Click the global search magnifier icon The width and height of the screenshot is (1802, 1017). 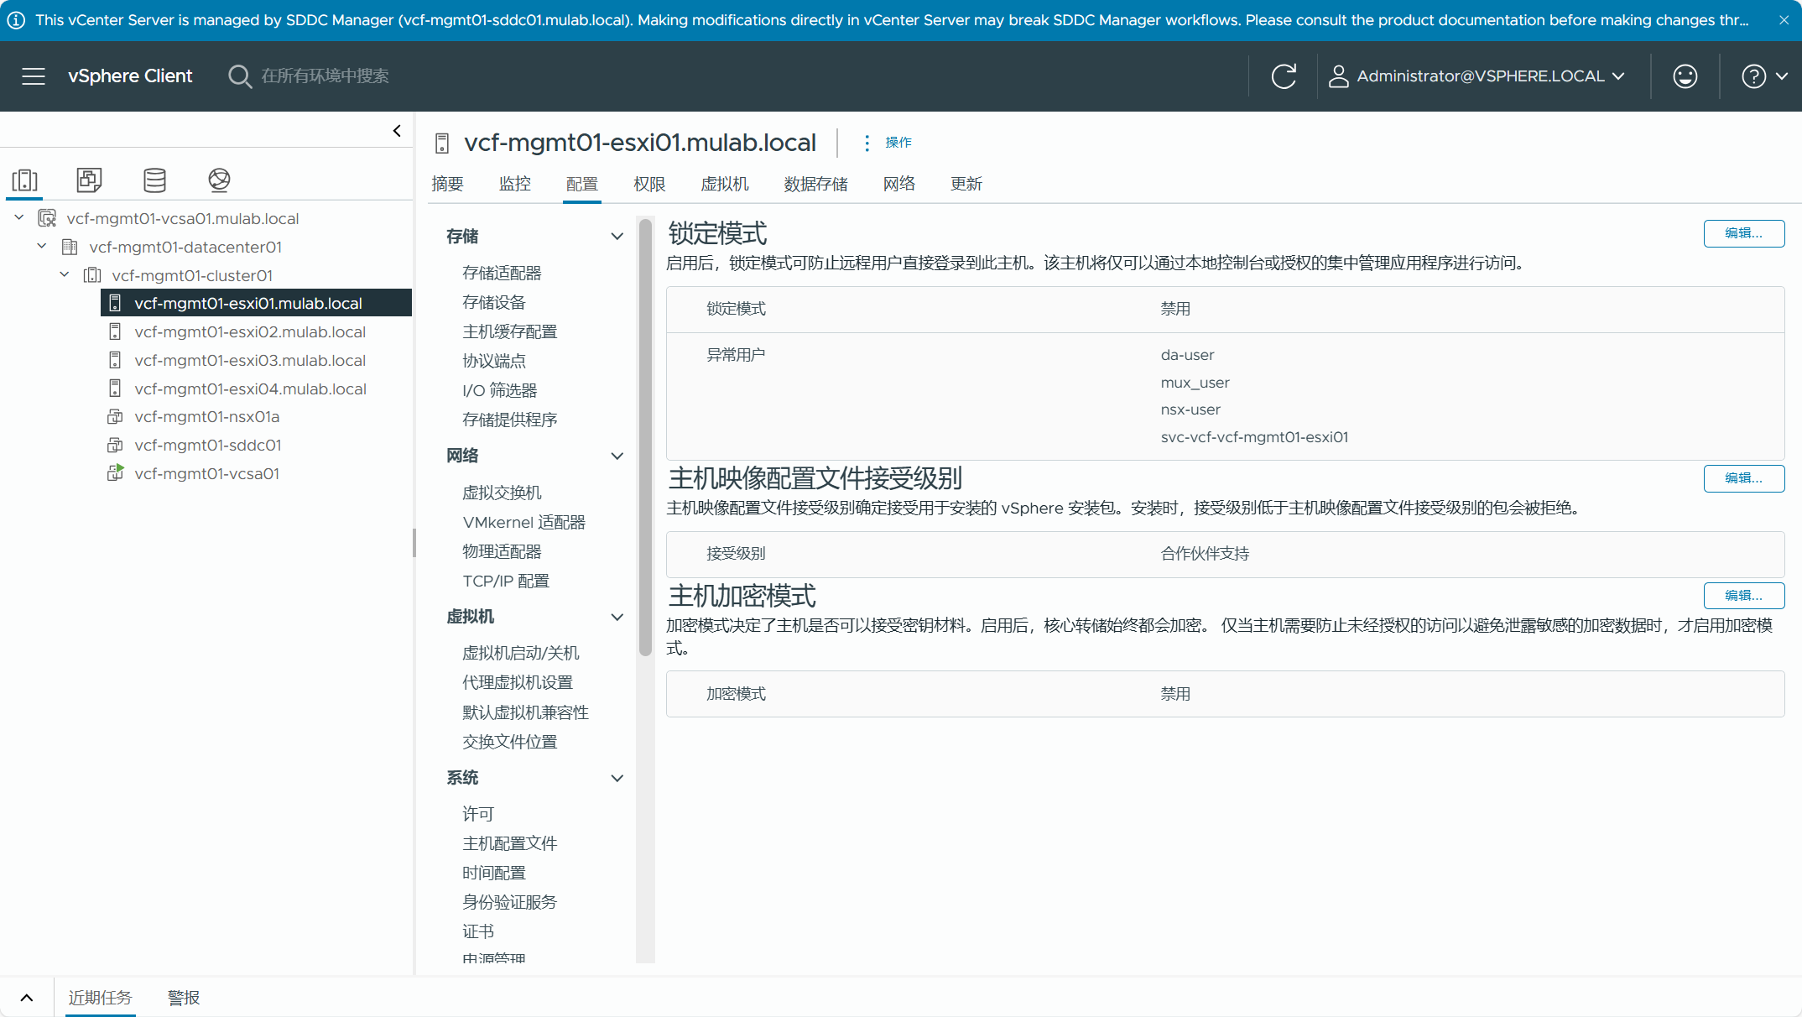(x=239, y=76)
